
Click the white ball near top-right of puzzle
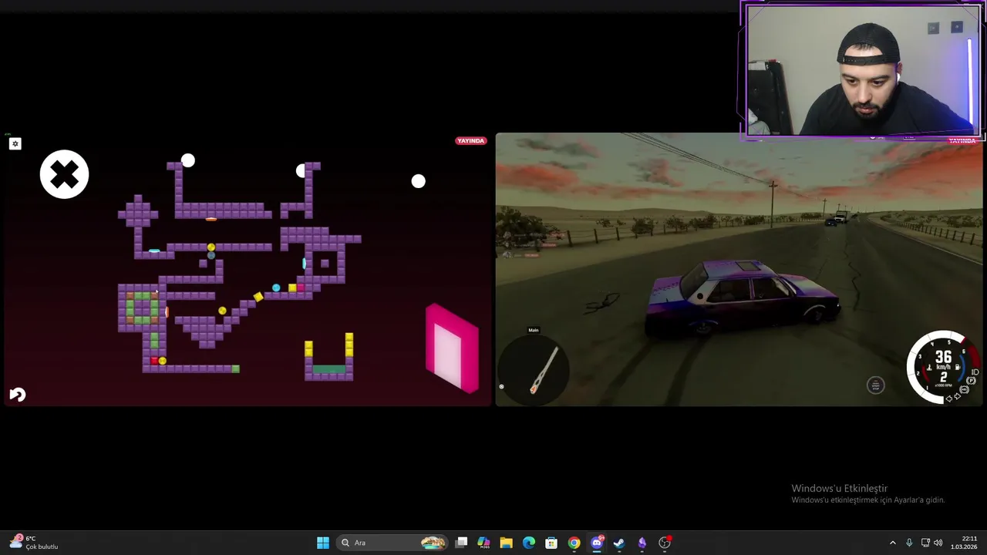[x=418, y=181]
